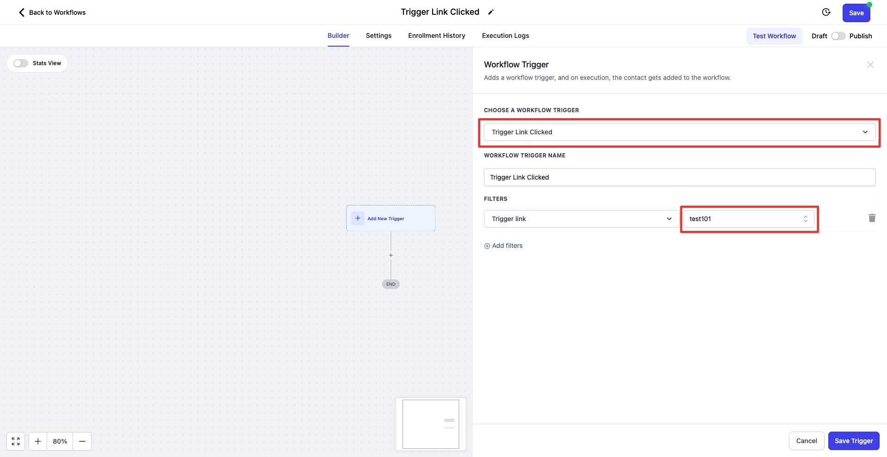Click the Workflow Trigger Name input field

pyautogui.click(x=679, y=177)
